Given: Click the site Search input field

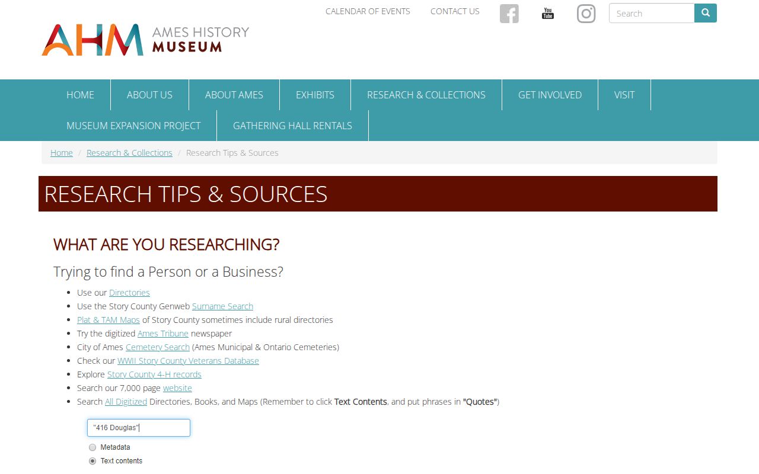Looking at the screenshot, I should pos(652,13).
